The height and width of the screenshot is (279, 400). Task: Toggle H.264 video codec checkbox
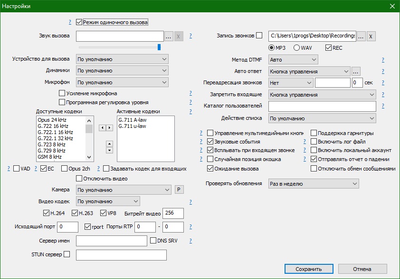click(x=46, y=213)
